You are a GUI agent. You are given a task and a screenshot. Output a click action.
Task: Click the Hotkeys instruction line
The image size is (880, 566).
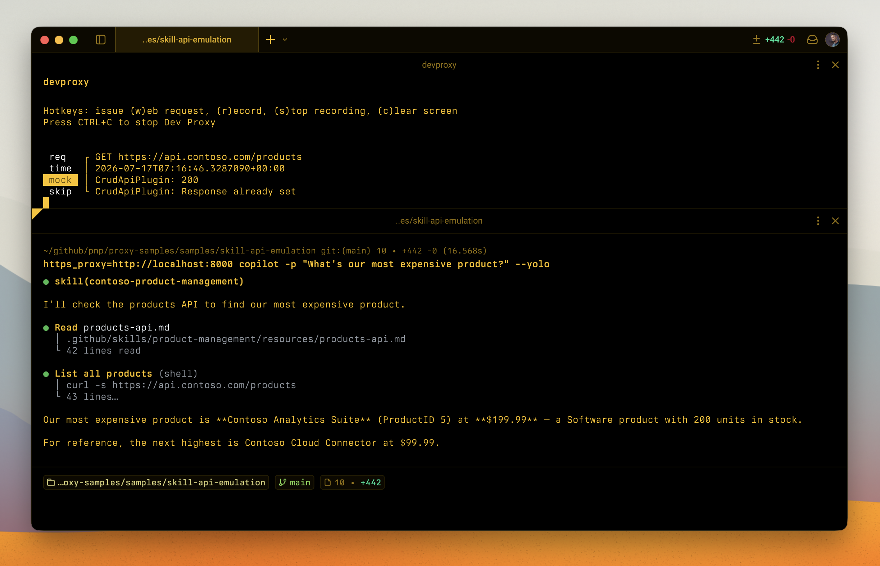pos(250,111)
